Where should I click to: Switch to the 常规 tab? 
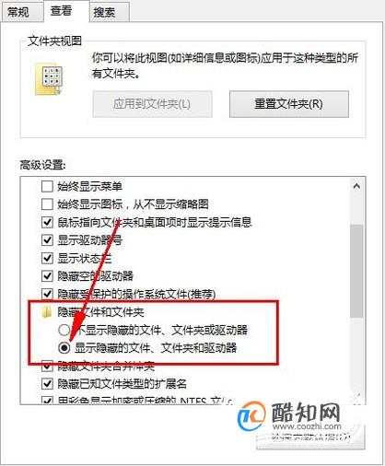(18, 13)
